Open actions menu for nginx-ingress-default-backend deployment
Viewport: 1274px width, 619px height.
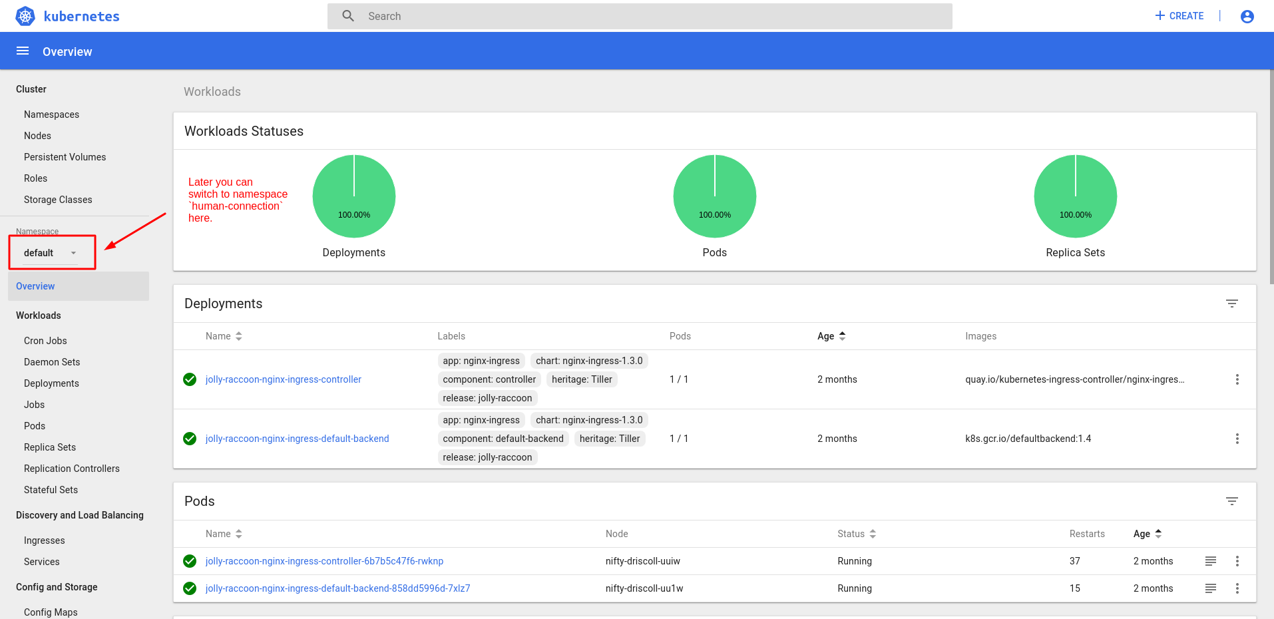pyautogui.click(x=1237, y=439)
